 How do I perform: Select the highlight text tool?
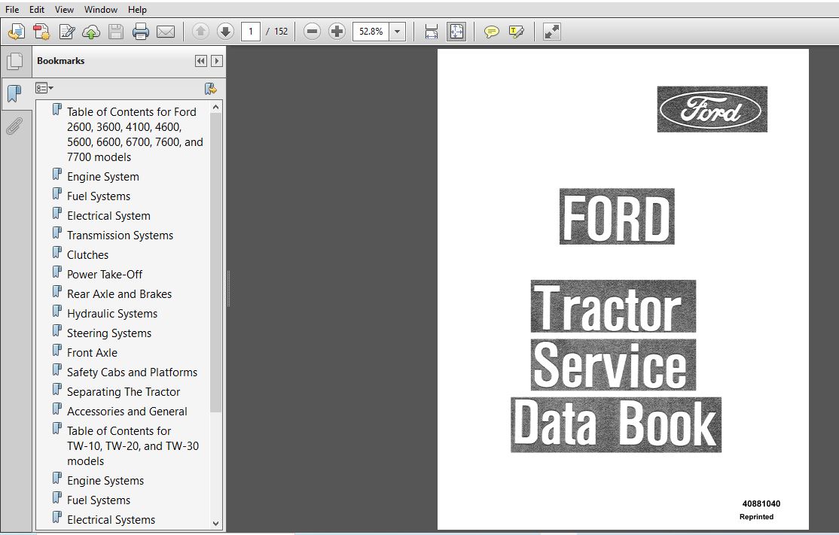point(517,32)
